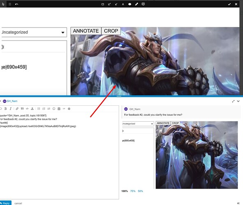Viewport: 243px width, 205px height.
Task: Select the pointer tool in annotation toolbar
Action: coord(3,4)
